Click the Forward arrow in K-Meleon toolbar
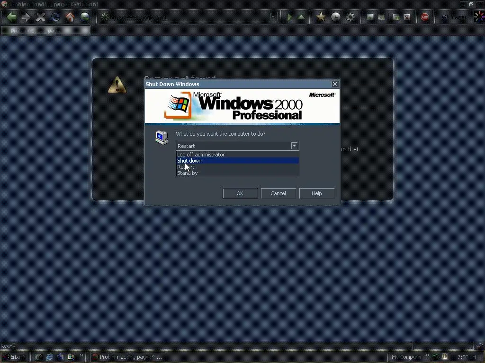Screen dimensions: 485x363 pos(26,17)
